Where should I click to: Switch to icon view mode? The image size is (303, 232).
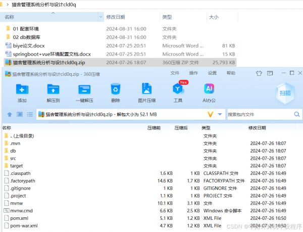pos(20,114)
